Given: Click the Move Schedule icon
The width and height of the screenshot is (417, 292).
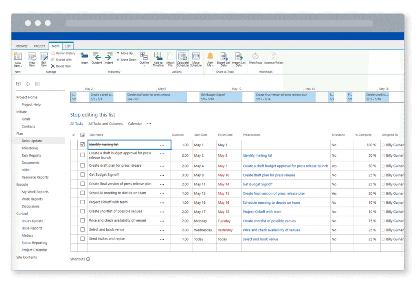Looking at the screenshot, I should (196, 59).
